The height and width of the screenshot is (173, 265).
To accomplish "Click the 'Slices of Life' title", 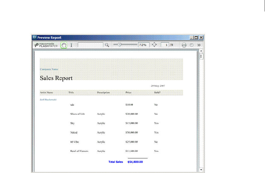I will click(x=78, y=114).
